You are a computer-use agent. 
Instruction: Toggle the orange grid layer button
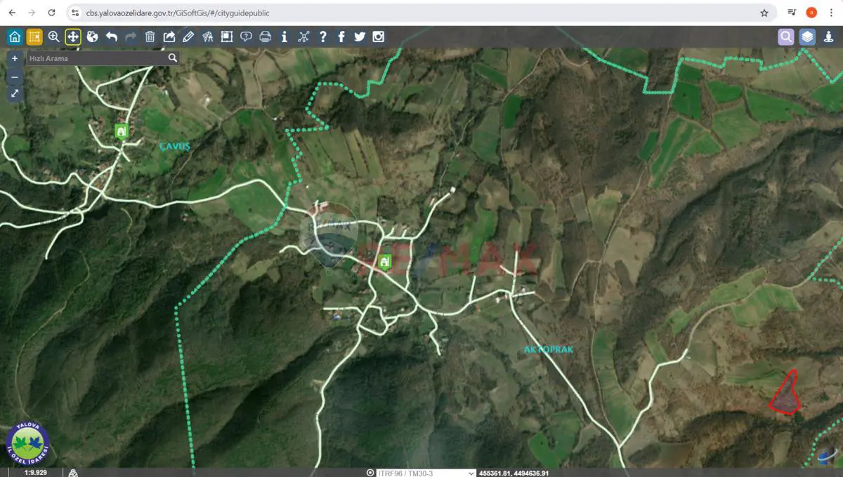34,36
